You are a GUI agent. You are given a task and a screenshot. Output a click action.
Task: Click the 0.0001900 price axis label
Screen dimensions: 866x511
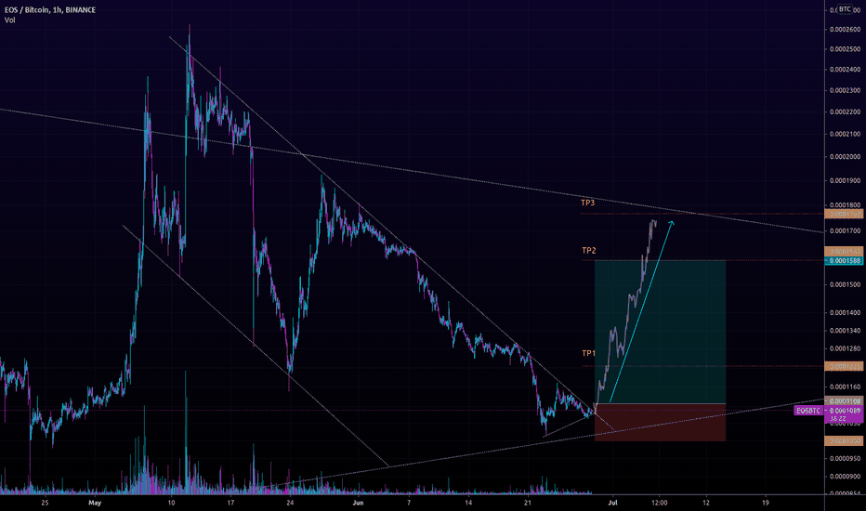(x=845, y=180)
